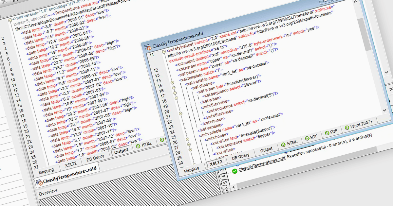Select the XSLT2 tab in front window
This screenshot has height=206, width=393.
tap(216, 163)
